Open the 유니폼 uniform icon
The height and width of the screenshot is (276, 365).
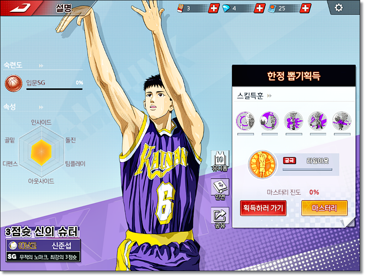pos(220,161)
